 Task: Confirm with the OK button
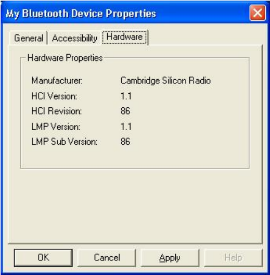[x=43, y=258]
